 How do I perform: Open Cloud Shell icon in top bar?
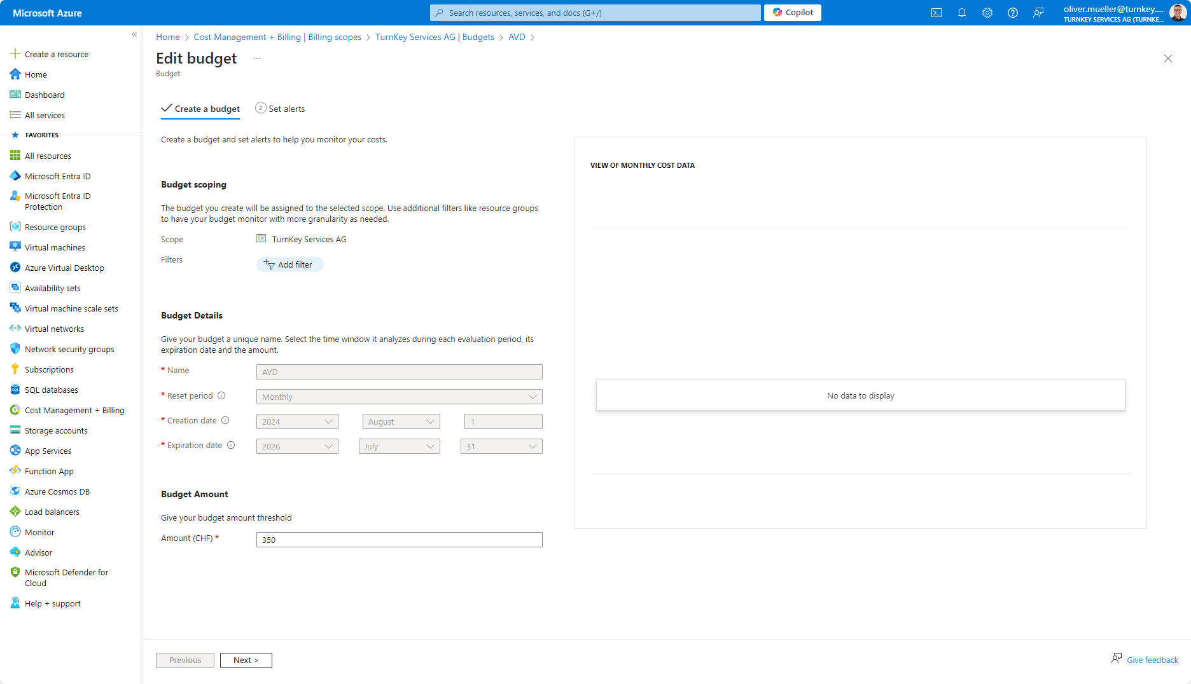937,13
